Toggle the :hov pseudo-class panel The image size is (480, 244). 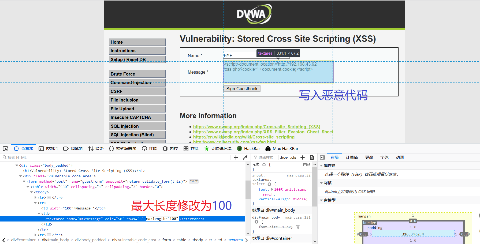point(284,157)
